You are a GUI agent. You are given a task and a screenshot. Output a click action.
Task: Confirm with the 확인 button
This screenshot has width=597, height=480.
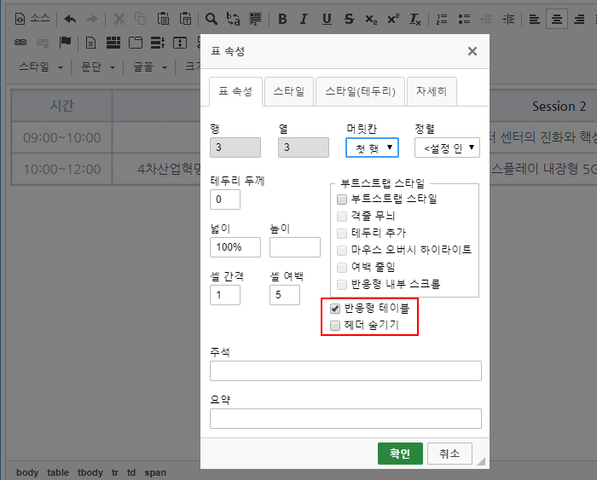coord(400,454)
